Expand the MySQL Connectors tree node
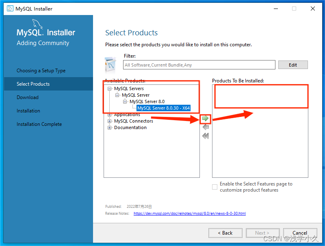Viewport: 325px width, 246px height. (109, 121)
